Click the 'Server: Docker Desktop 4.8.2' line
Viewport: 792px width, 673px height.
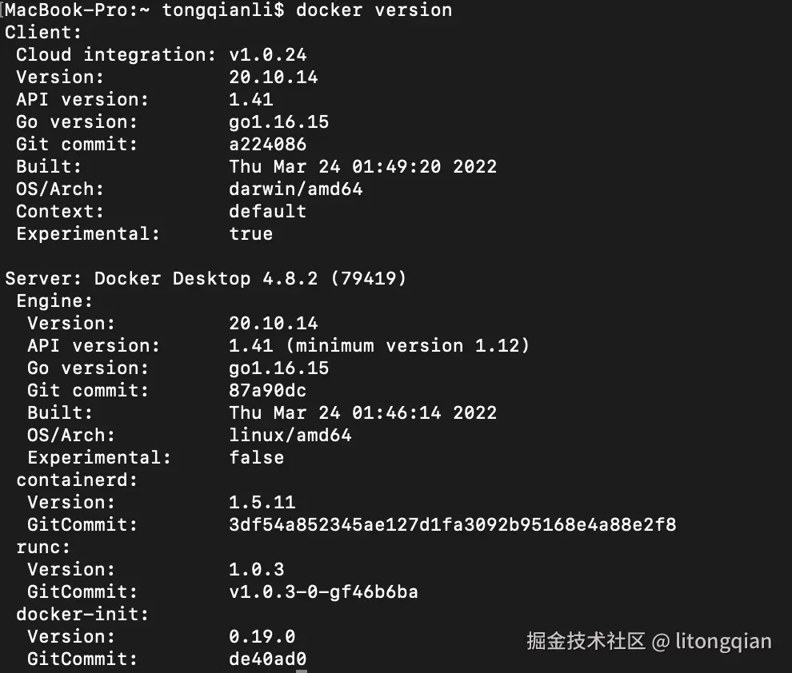click(x=206, y=279)
